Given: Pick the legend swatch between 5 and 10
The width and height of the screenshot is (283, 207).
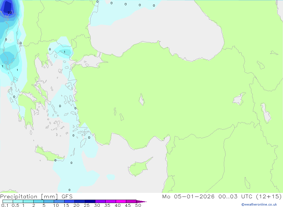Looking at the screenshot, I should [x=49, y=201].
